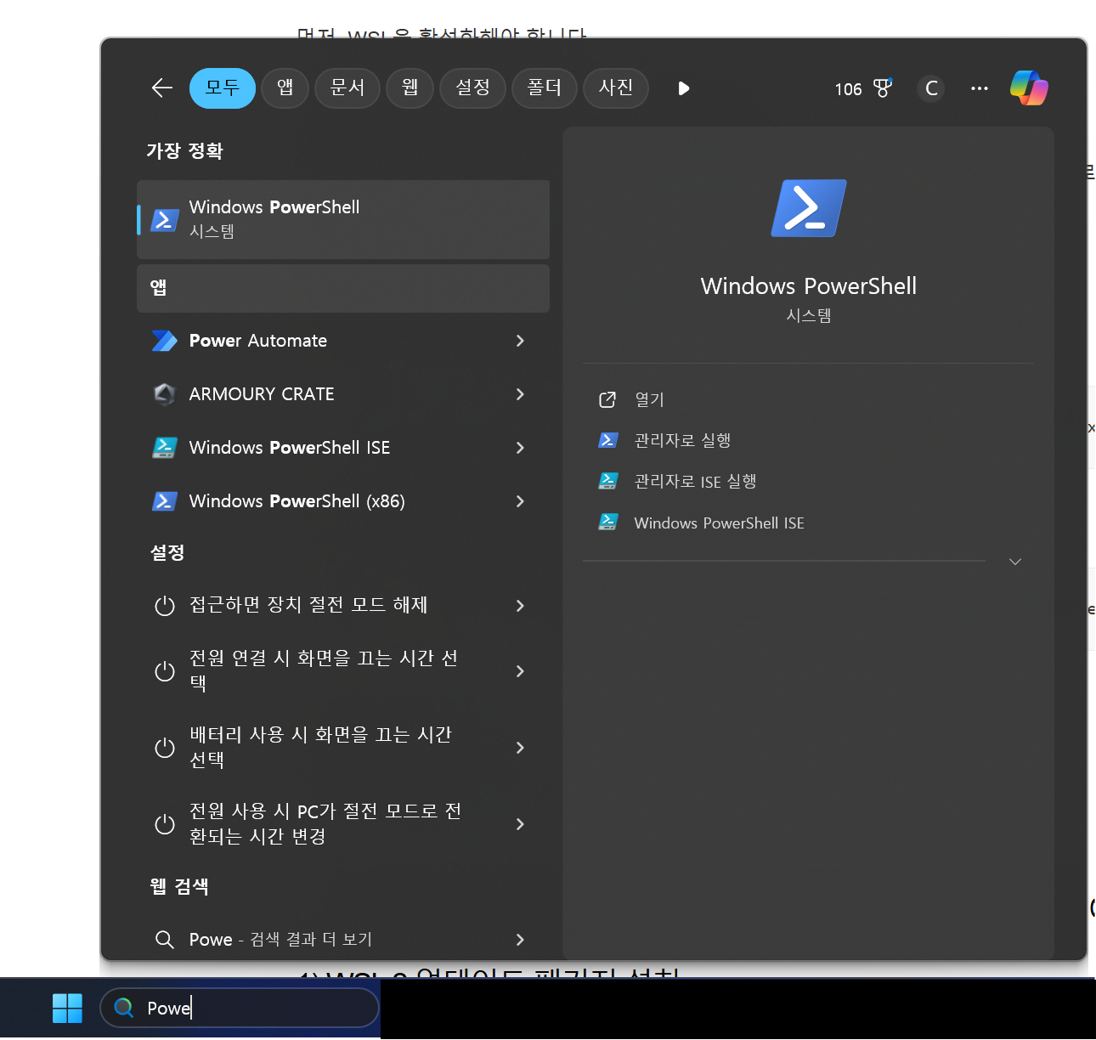Open Powe web search more results
Screen dimensions: 1096x1040
[343, 940]
